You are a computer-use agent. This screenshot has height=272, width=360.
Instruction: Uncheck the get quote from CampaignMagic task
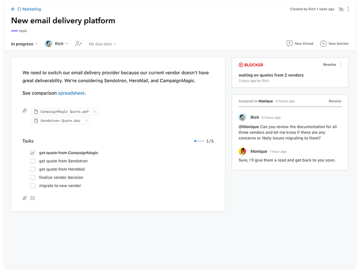tap(33, 153)
